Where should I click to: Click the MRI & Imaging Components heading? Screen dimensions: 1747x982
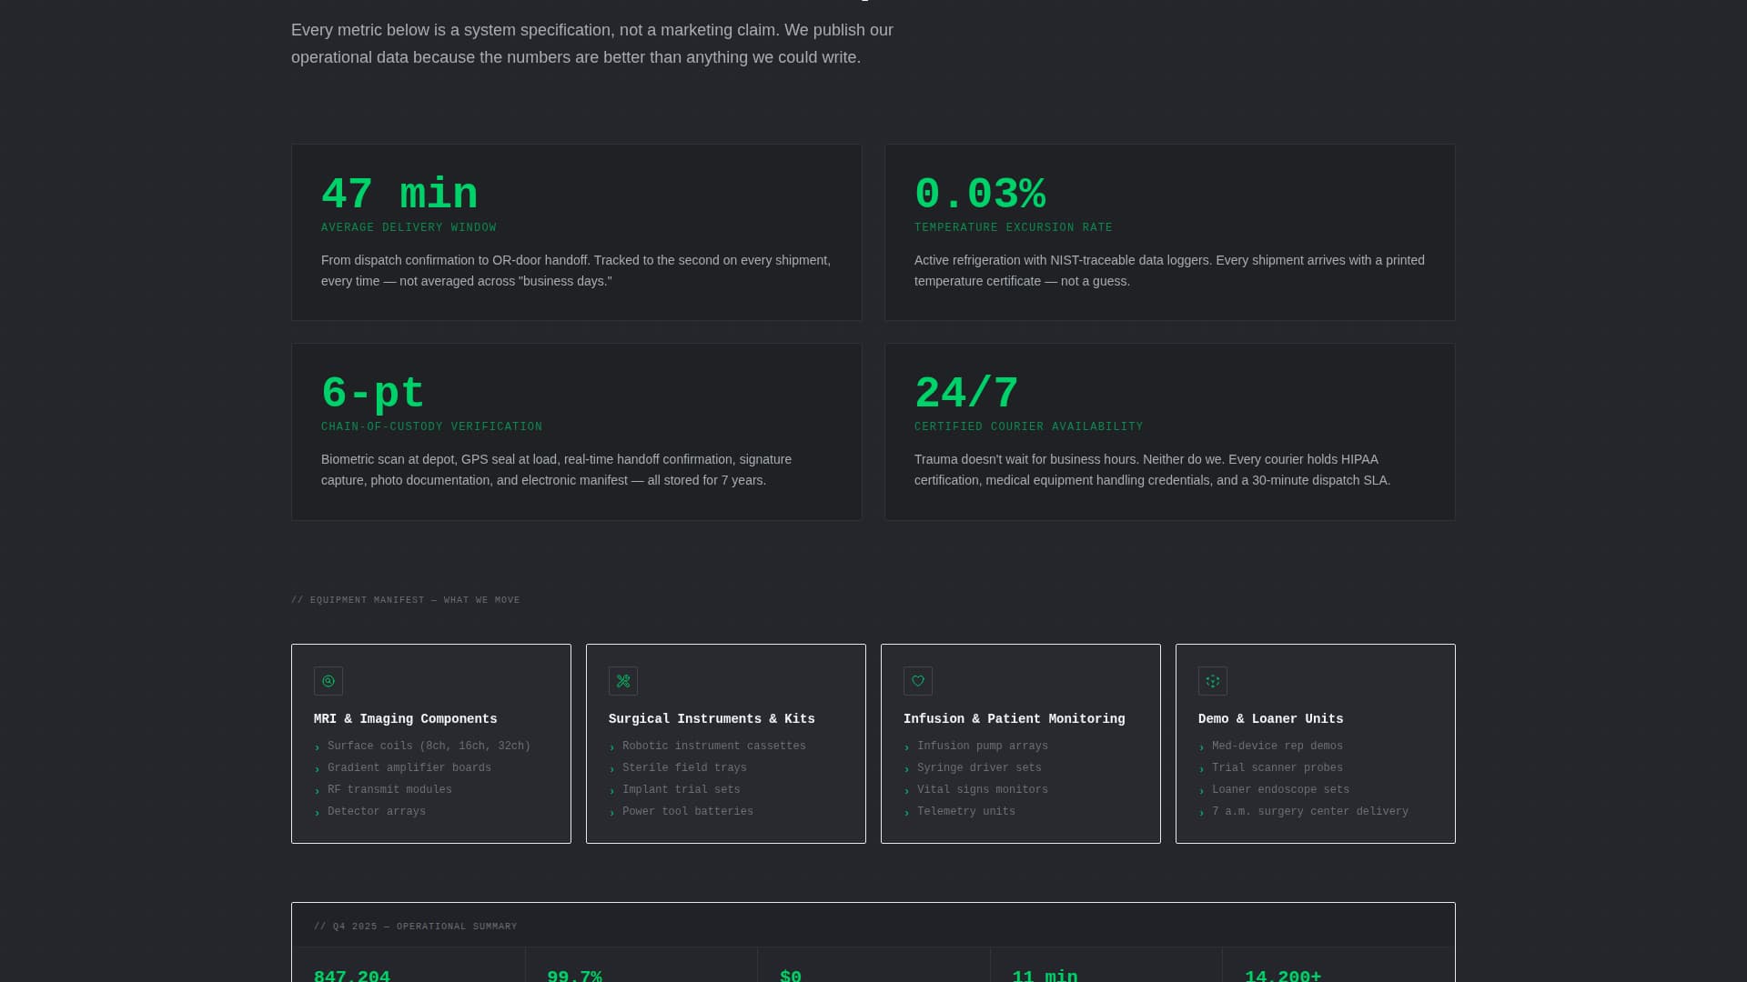click(406, 719)
